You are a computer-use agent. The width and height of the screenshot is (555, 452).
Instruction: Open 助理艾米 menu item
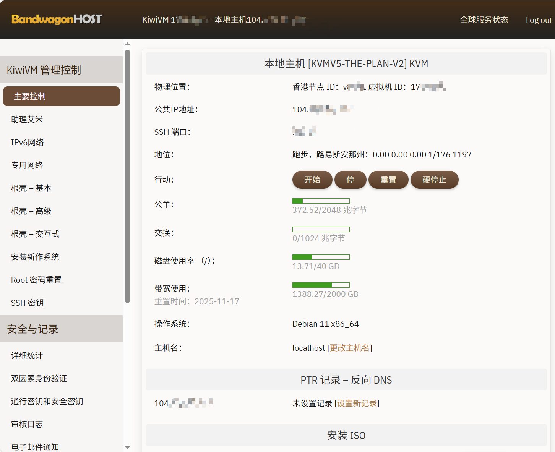tap(27, 119)
